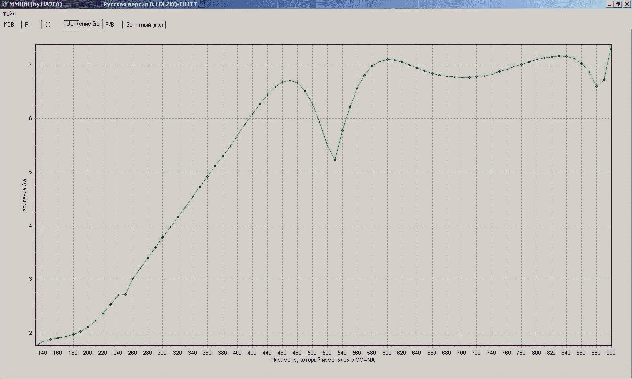Click the MMUtil app icon in title bar
Screen dimensions: 632x379
[x=5, y=4]
